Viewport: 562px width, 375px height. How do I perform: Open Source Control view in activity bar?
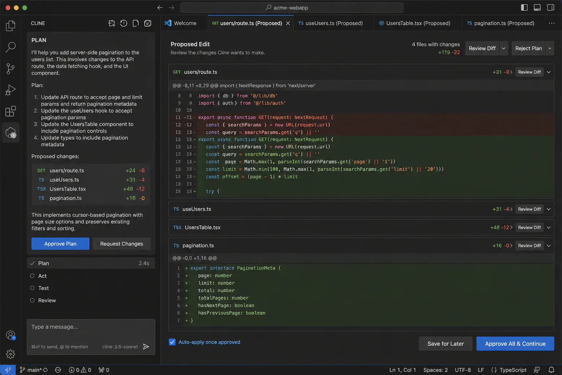tap(11, 68)
